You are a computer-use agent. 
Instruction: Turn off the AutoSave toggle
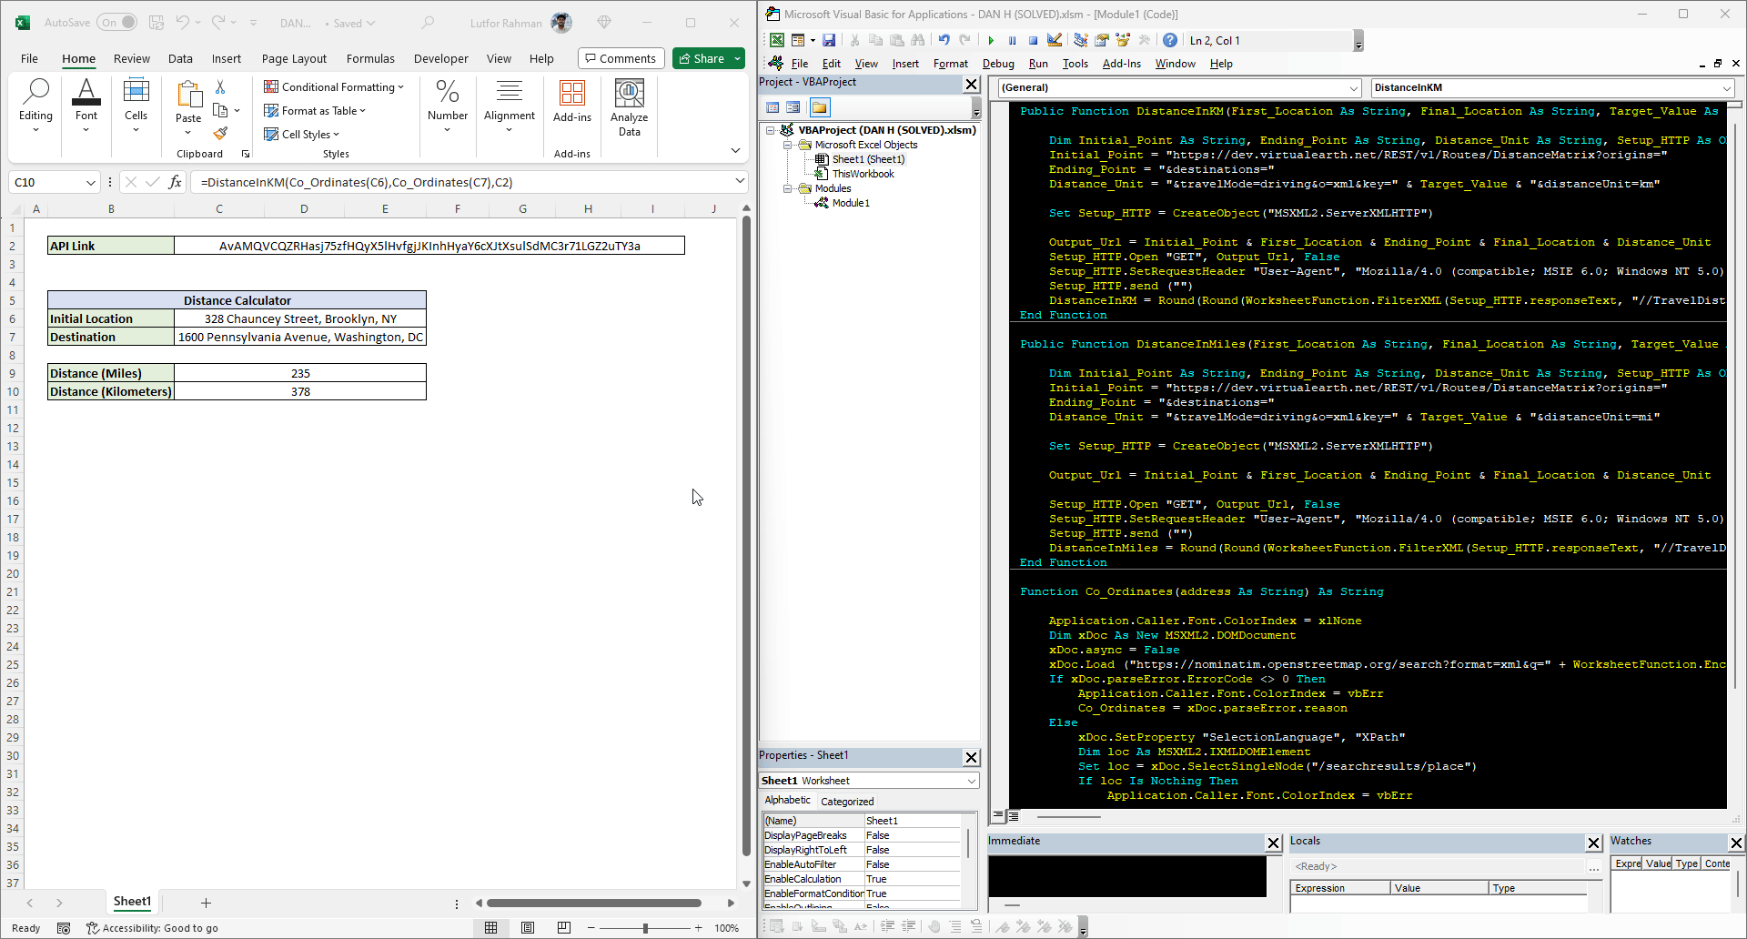click(116, 22)
